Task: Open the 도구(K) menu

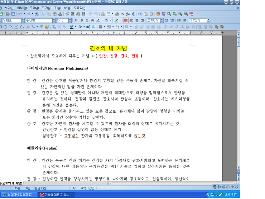Action: pyautogui.click(x=47, y=8)
